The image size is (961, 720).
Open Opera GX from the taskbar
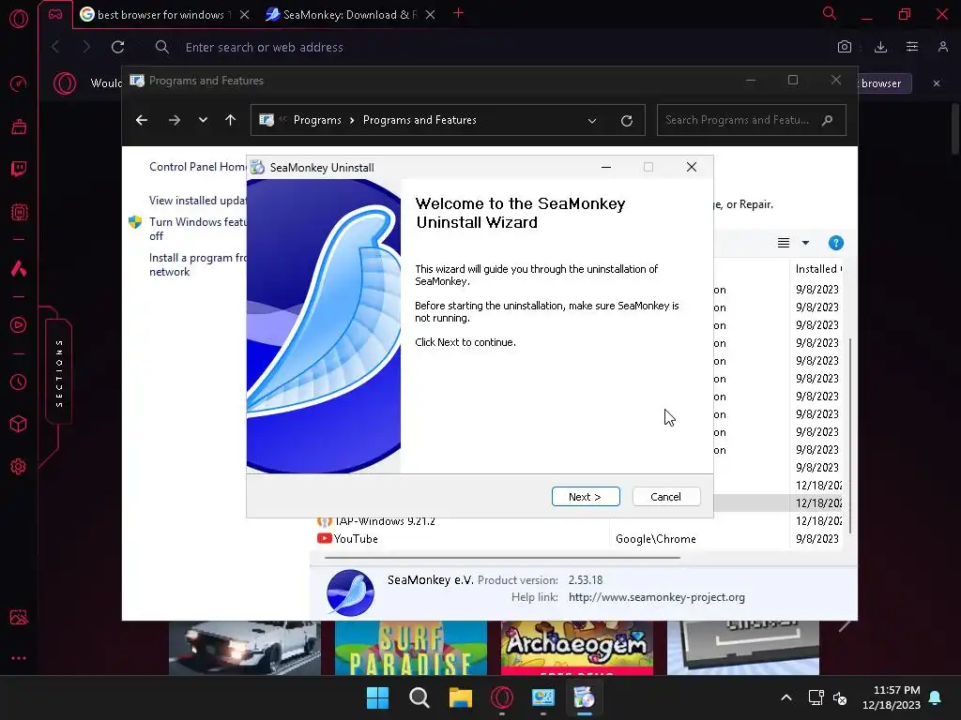coord(502,697)
